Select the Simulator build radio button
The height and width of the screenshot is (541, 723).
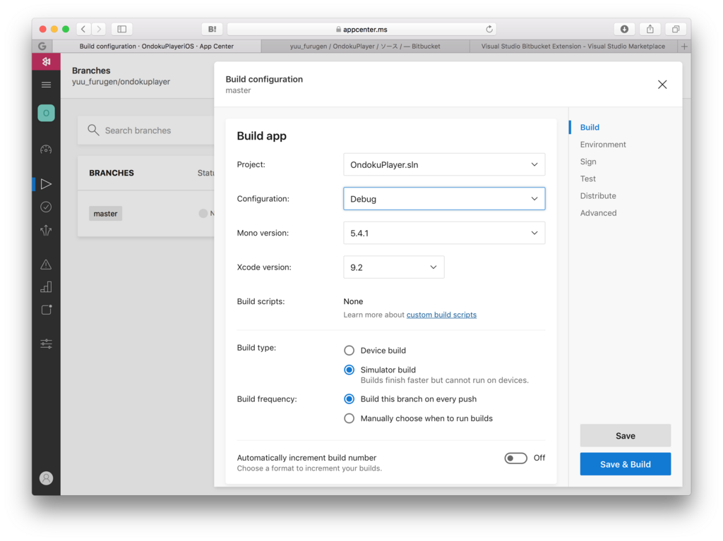point(349,370)
